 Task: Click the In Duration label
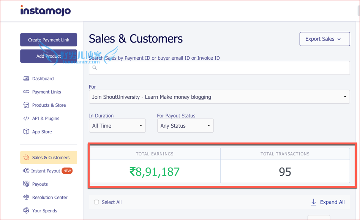pyautogui.click(x=101, y=116)
